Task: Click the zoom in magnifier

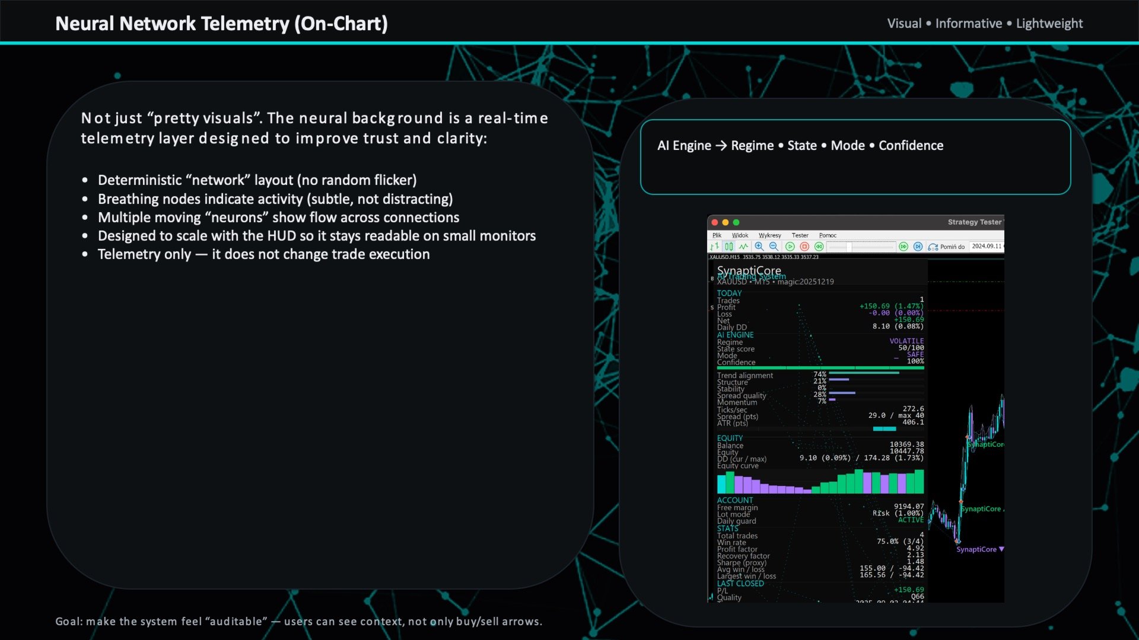Action: point(759,247)
